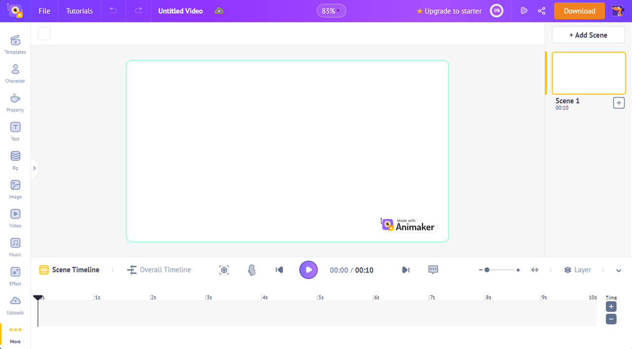Click the 5s timeline ruler mark
The width and height of the screenshot is (632, 349).
[321, 298]
